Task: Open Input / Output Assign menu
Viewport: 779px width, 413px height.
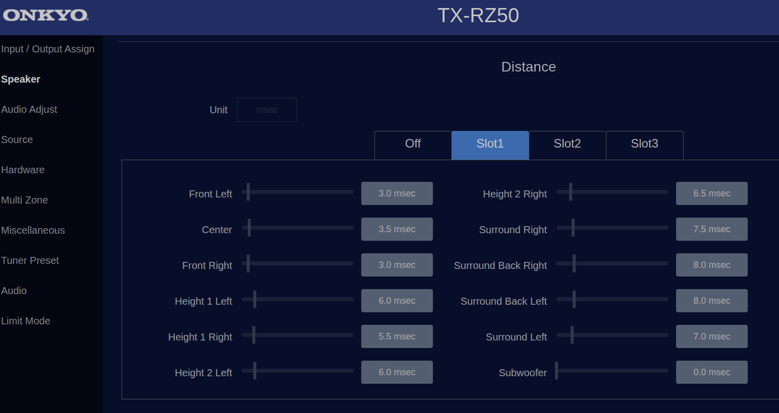Action: coord(48,49)
